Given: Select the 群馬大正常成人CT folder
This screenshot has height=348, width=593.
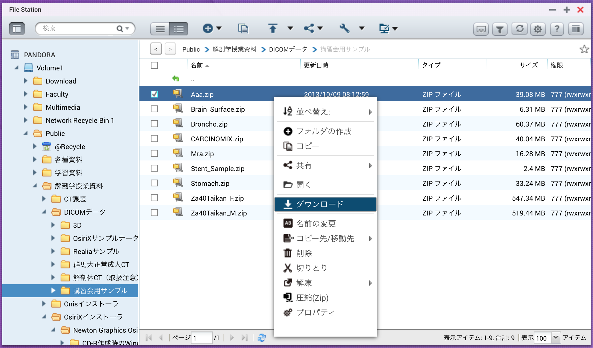Looking at the screenshot, I should [x=101, y=264].
